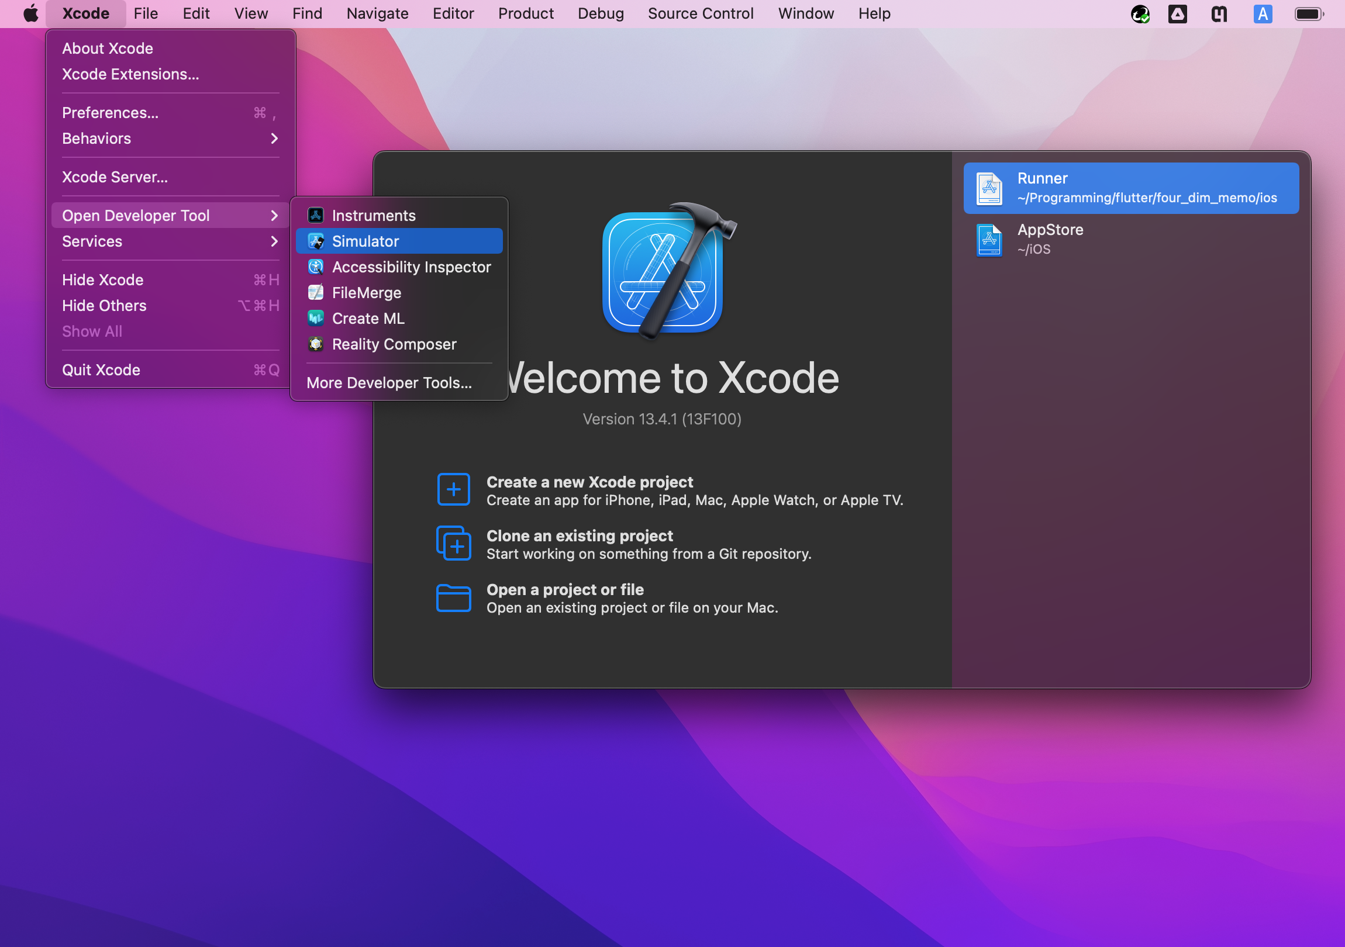
Task: Choose About Xcode
Action: pyautogui.click(x=170, y=49)
